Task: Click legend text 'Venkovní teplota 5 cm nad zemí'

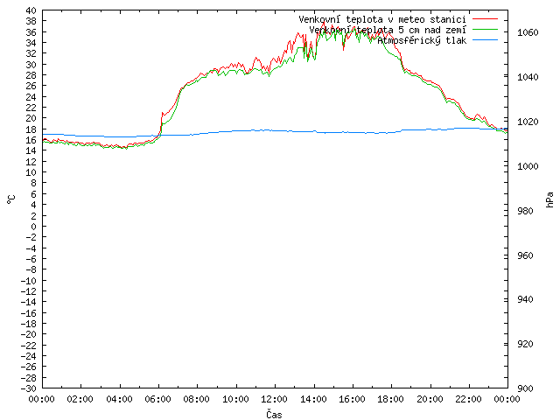Action: pyautogui.click(x=388, y=30)
